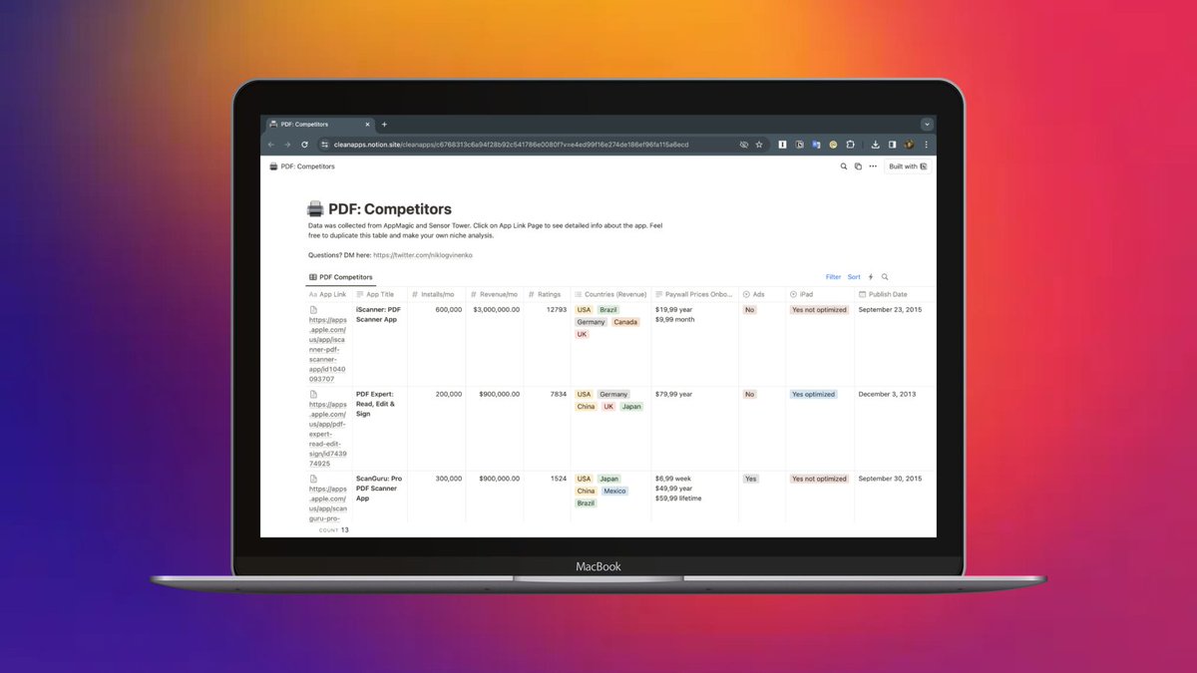Open iScanner app link page icon
1197x673 pixels.
pos(313,310)
